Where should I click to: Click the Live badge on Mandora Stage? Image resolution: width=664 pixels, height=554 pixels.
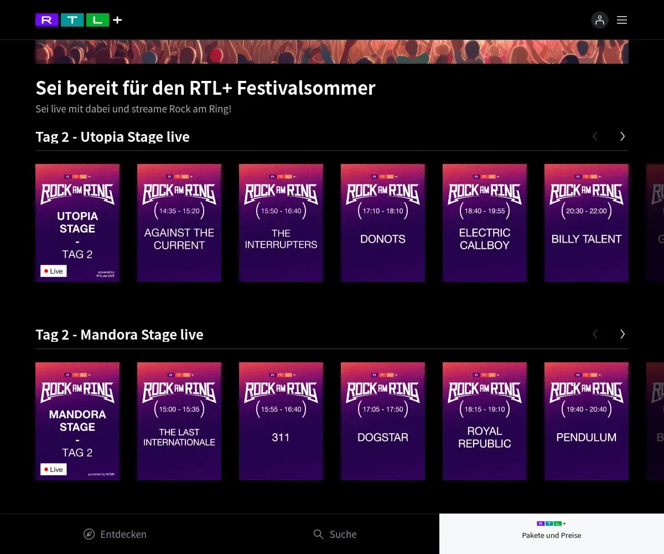54,469
